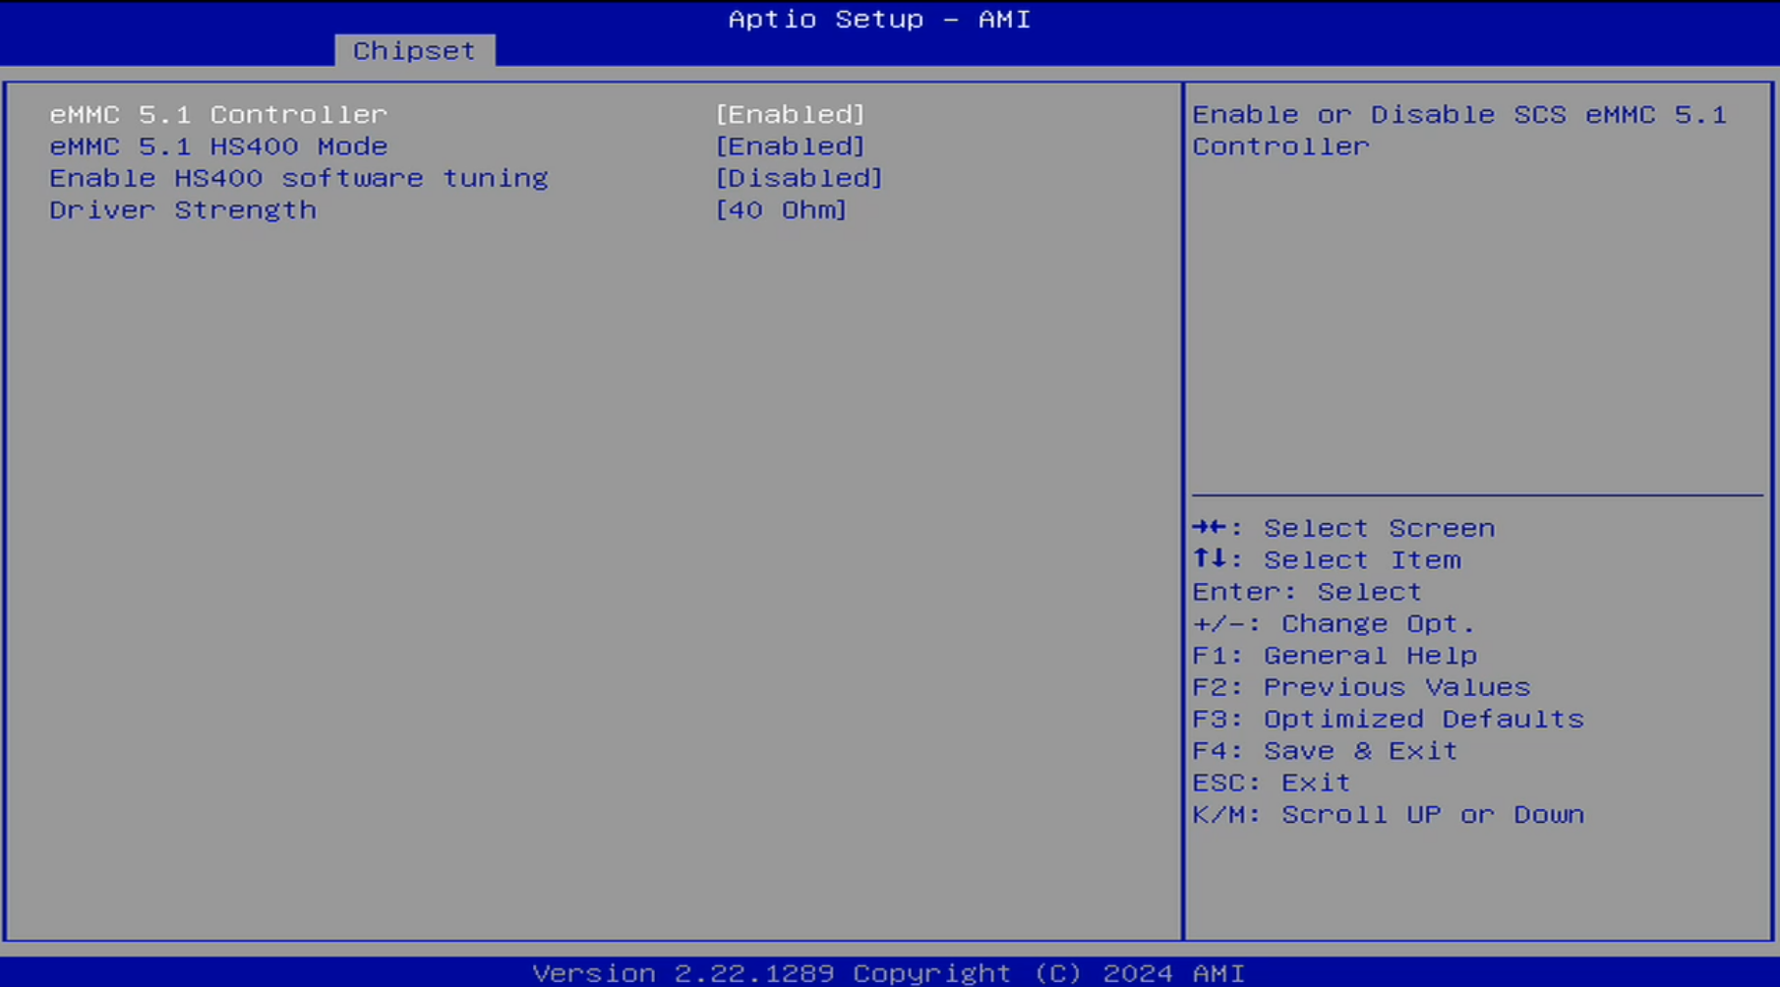Click the Enter: Select hint
The height and width of the screenshot is (987, 1780).
click(1307, 592)
